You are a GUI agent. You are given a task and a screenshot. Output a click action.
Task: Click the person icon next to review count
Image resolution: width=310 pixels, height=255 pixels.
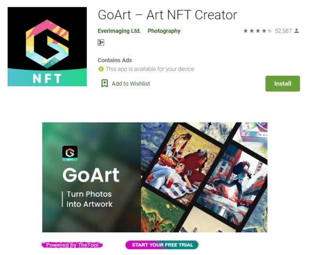296,31
